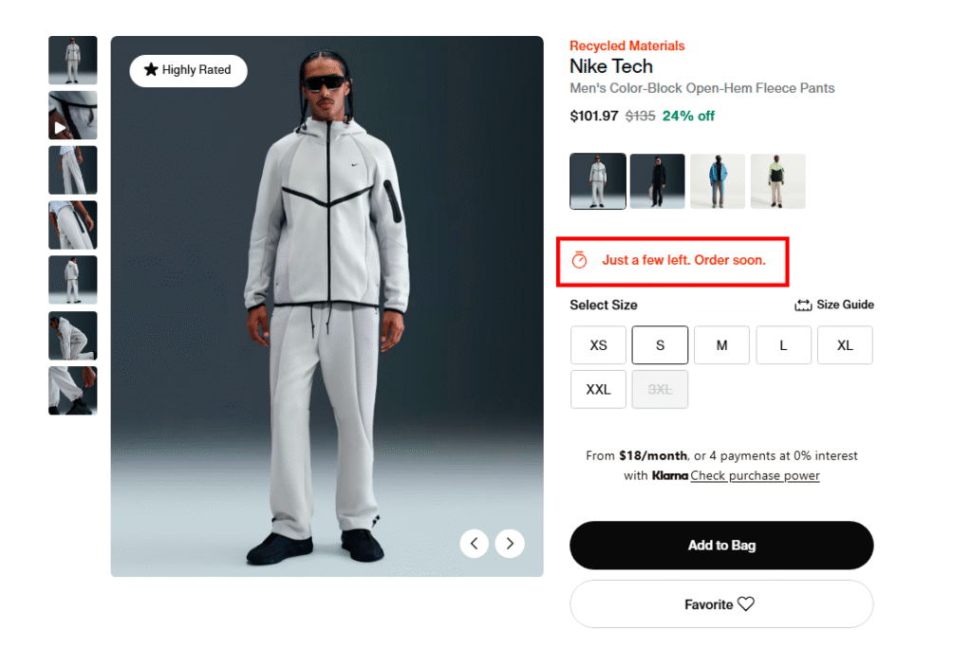972x648 pixels.
Task: Select the black colorway swatch
Action: pyautogui.click(x=657, y=181)
